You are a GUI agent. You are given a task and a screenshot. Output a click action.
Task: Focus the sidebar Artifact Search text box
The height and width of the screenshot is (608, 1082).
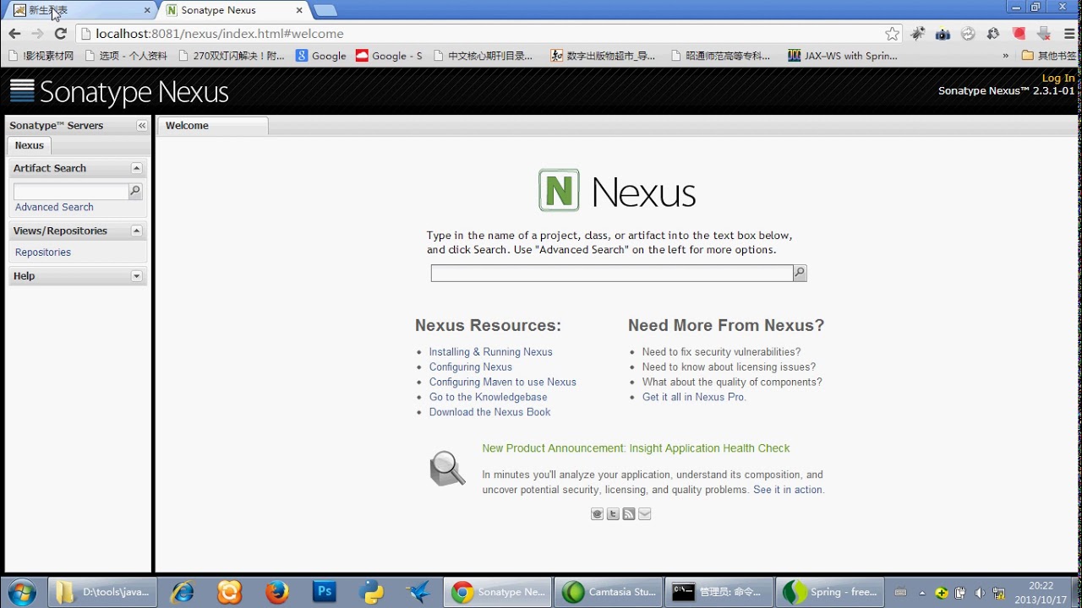71,192
